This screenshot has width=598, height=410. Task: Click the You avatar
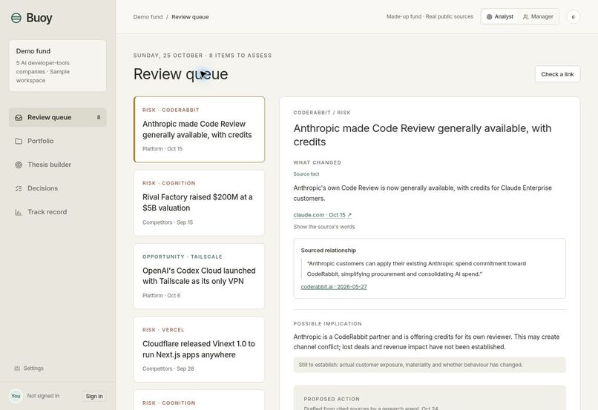tap(16, 396)
